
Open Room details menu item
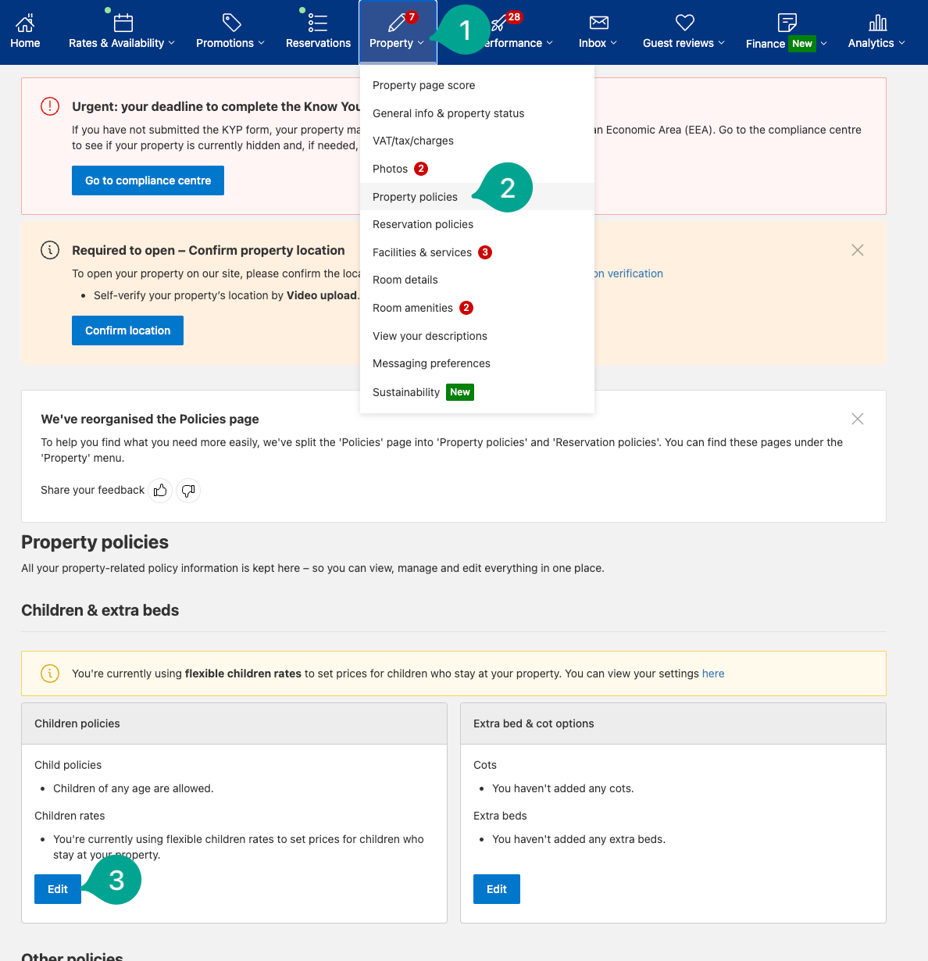coord(477,280)
